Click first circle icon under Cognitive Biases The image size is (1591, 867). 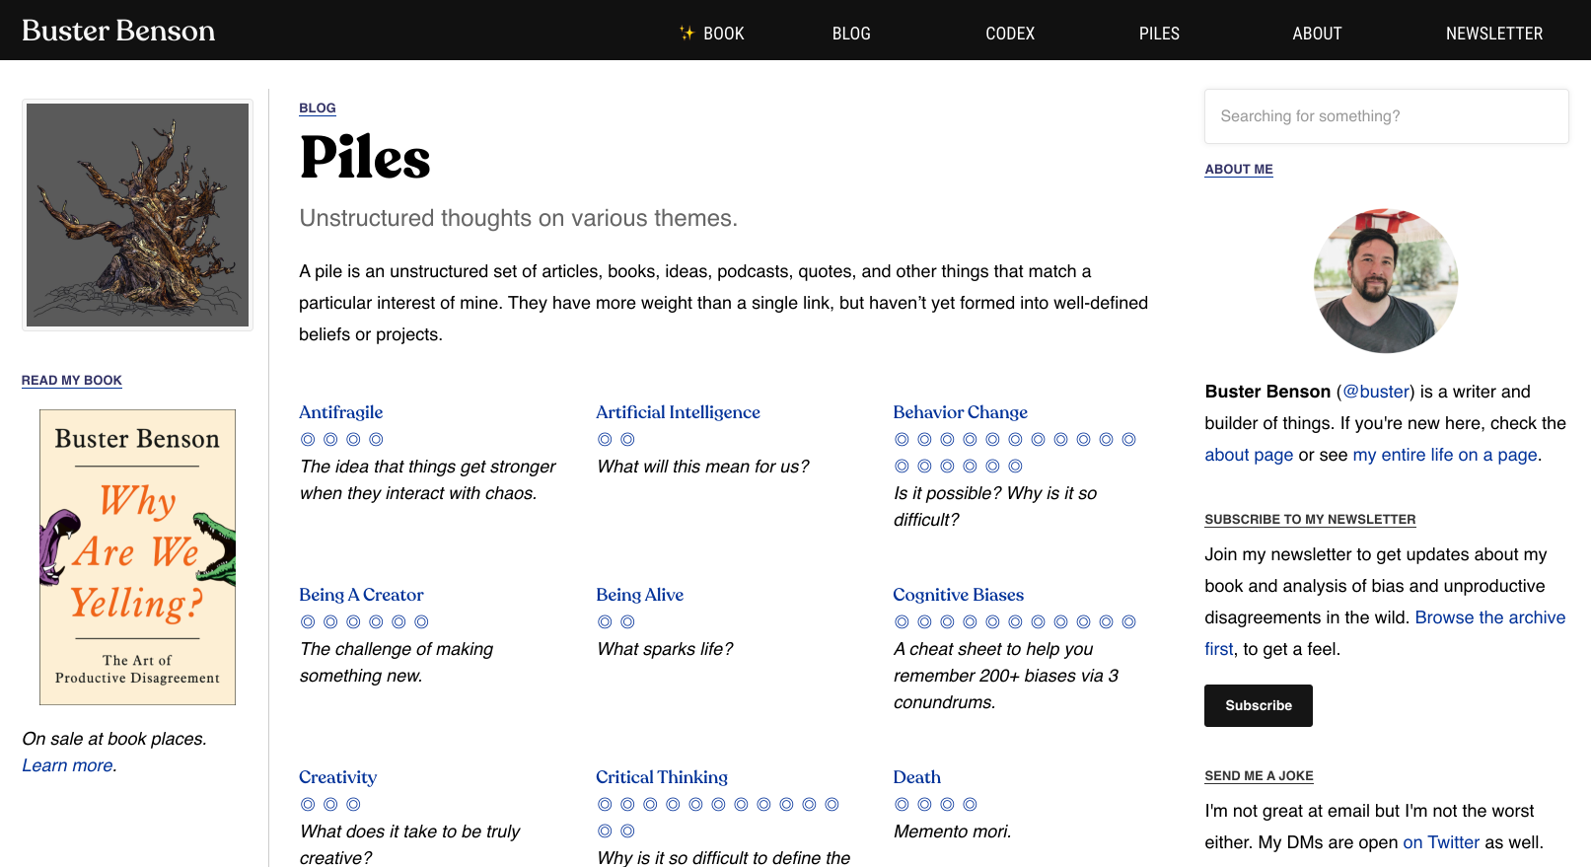902,622
